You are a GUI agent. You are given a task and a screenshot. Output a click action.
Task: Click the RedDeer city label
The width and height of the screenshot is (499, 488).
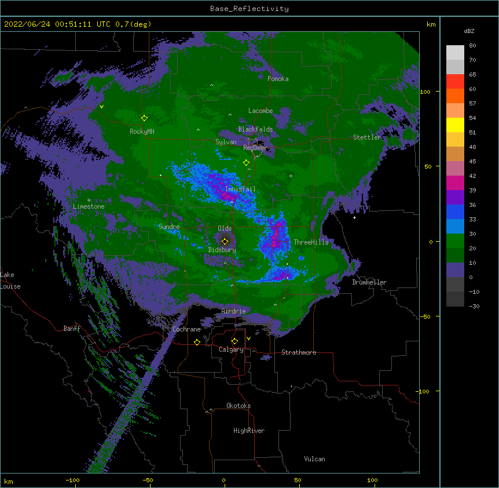coord(255,147)
